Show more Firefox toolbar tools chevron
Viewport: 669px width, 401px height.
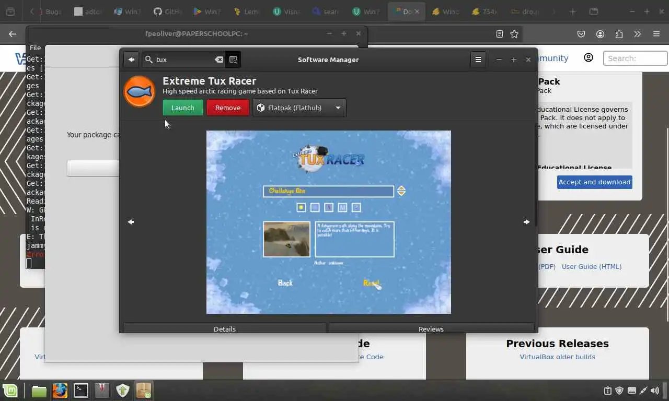[637, 34]
